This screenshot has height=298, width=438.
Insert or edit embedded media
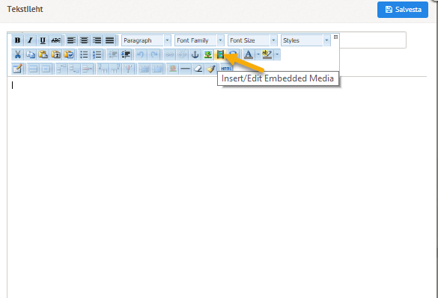(x=220, y=55)
